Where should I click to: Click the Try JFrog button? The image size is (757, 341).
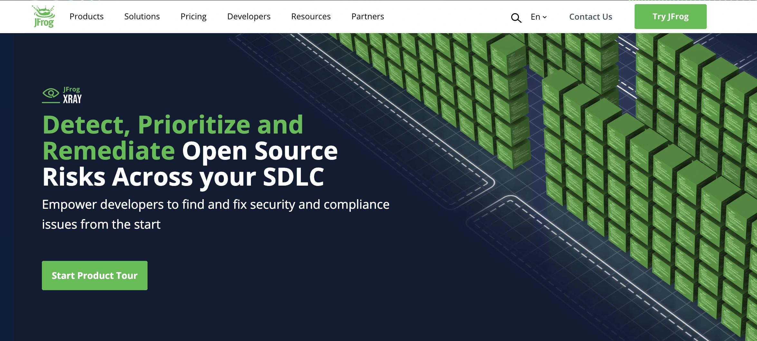670,16
